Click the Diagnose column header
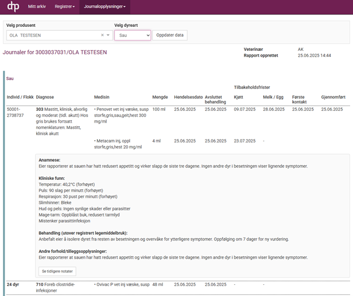This screenshot has width=353, height=296. (45, 96)
